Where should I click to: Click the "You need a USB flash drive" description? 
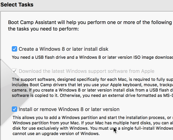click(93, 57)
